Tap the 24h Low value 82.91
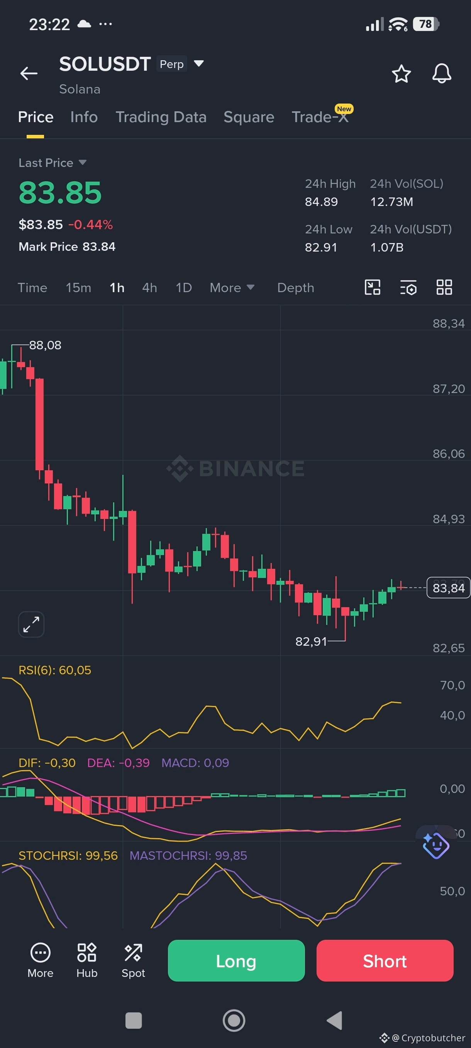The height and width of the screenshot is (1048, 471). tap(321, 247)
